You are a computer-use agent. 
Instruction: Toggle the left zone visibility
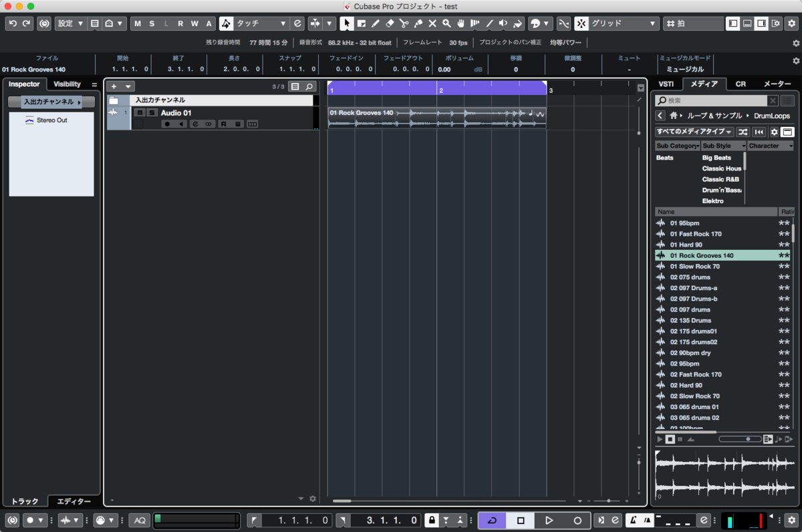coord(734,23)
